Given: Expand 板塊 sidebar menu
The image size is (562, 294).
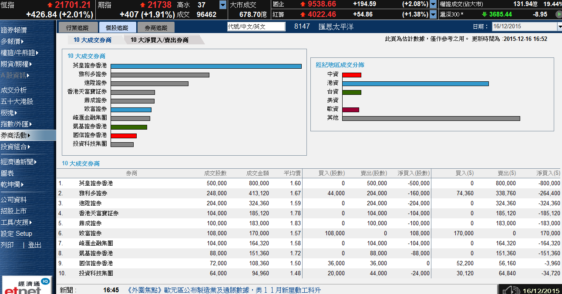Looking at the screenshot, I should tap(9, 113).
